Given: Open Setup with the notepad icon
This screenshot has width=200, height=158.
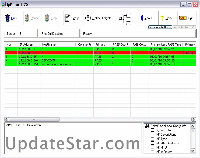Looking at the screenshot, I should click(73, 18).
